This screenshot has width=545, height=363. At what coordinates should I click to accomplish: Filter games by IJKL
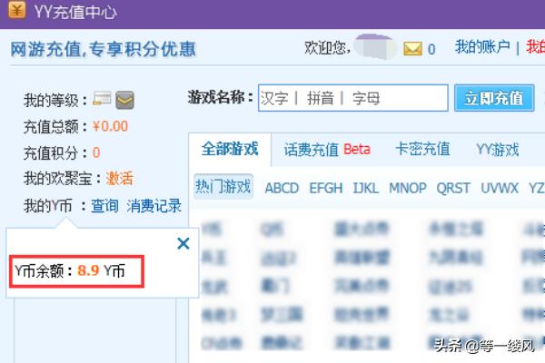366,188
